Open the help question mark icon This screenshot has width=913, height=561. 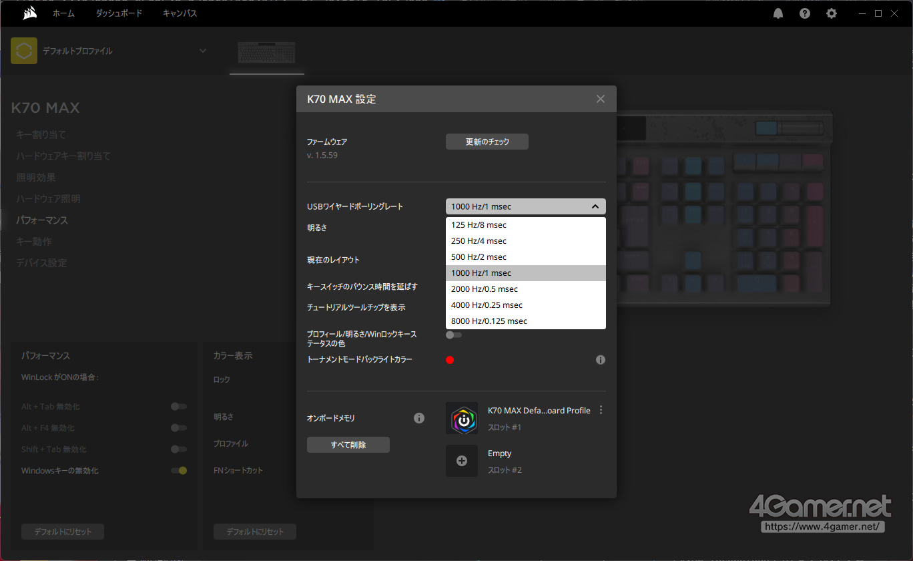click(805, 13)
